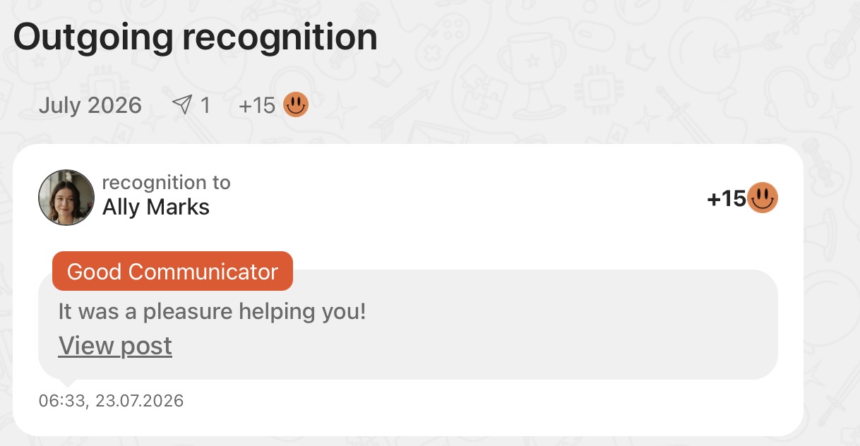Click the speech bubble tail above the timestamp

pos(67,383)
